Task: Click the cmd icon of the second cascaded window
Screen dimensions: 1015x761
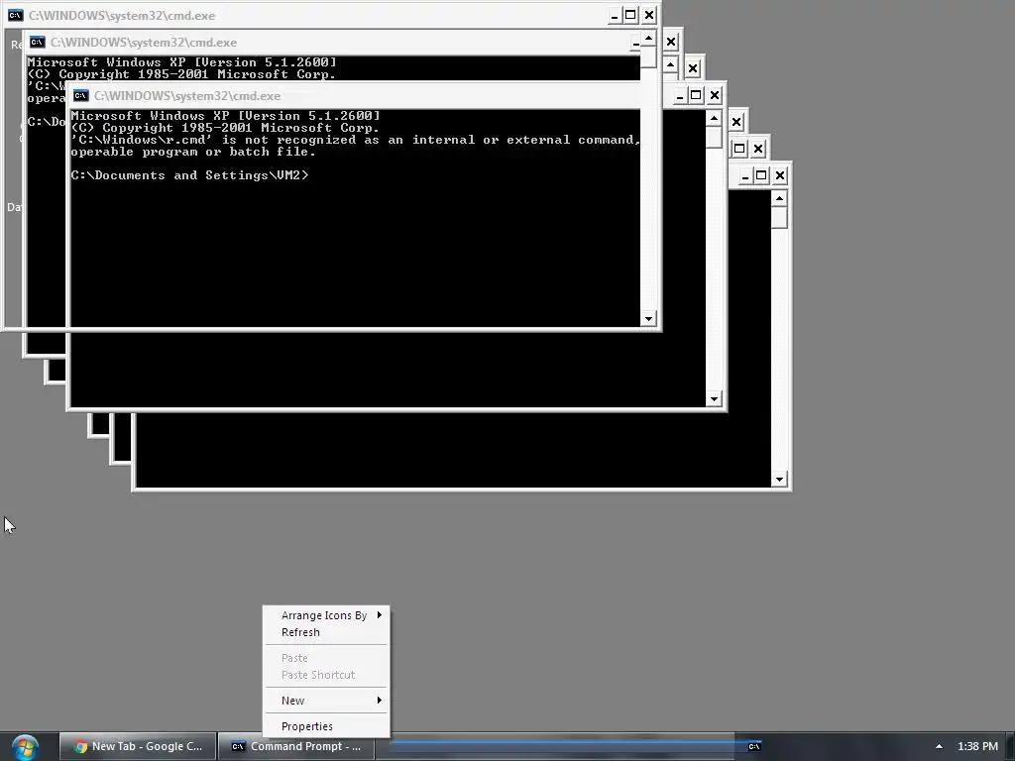Action: [38, 43]
